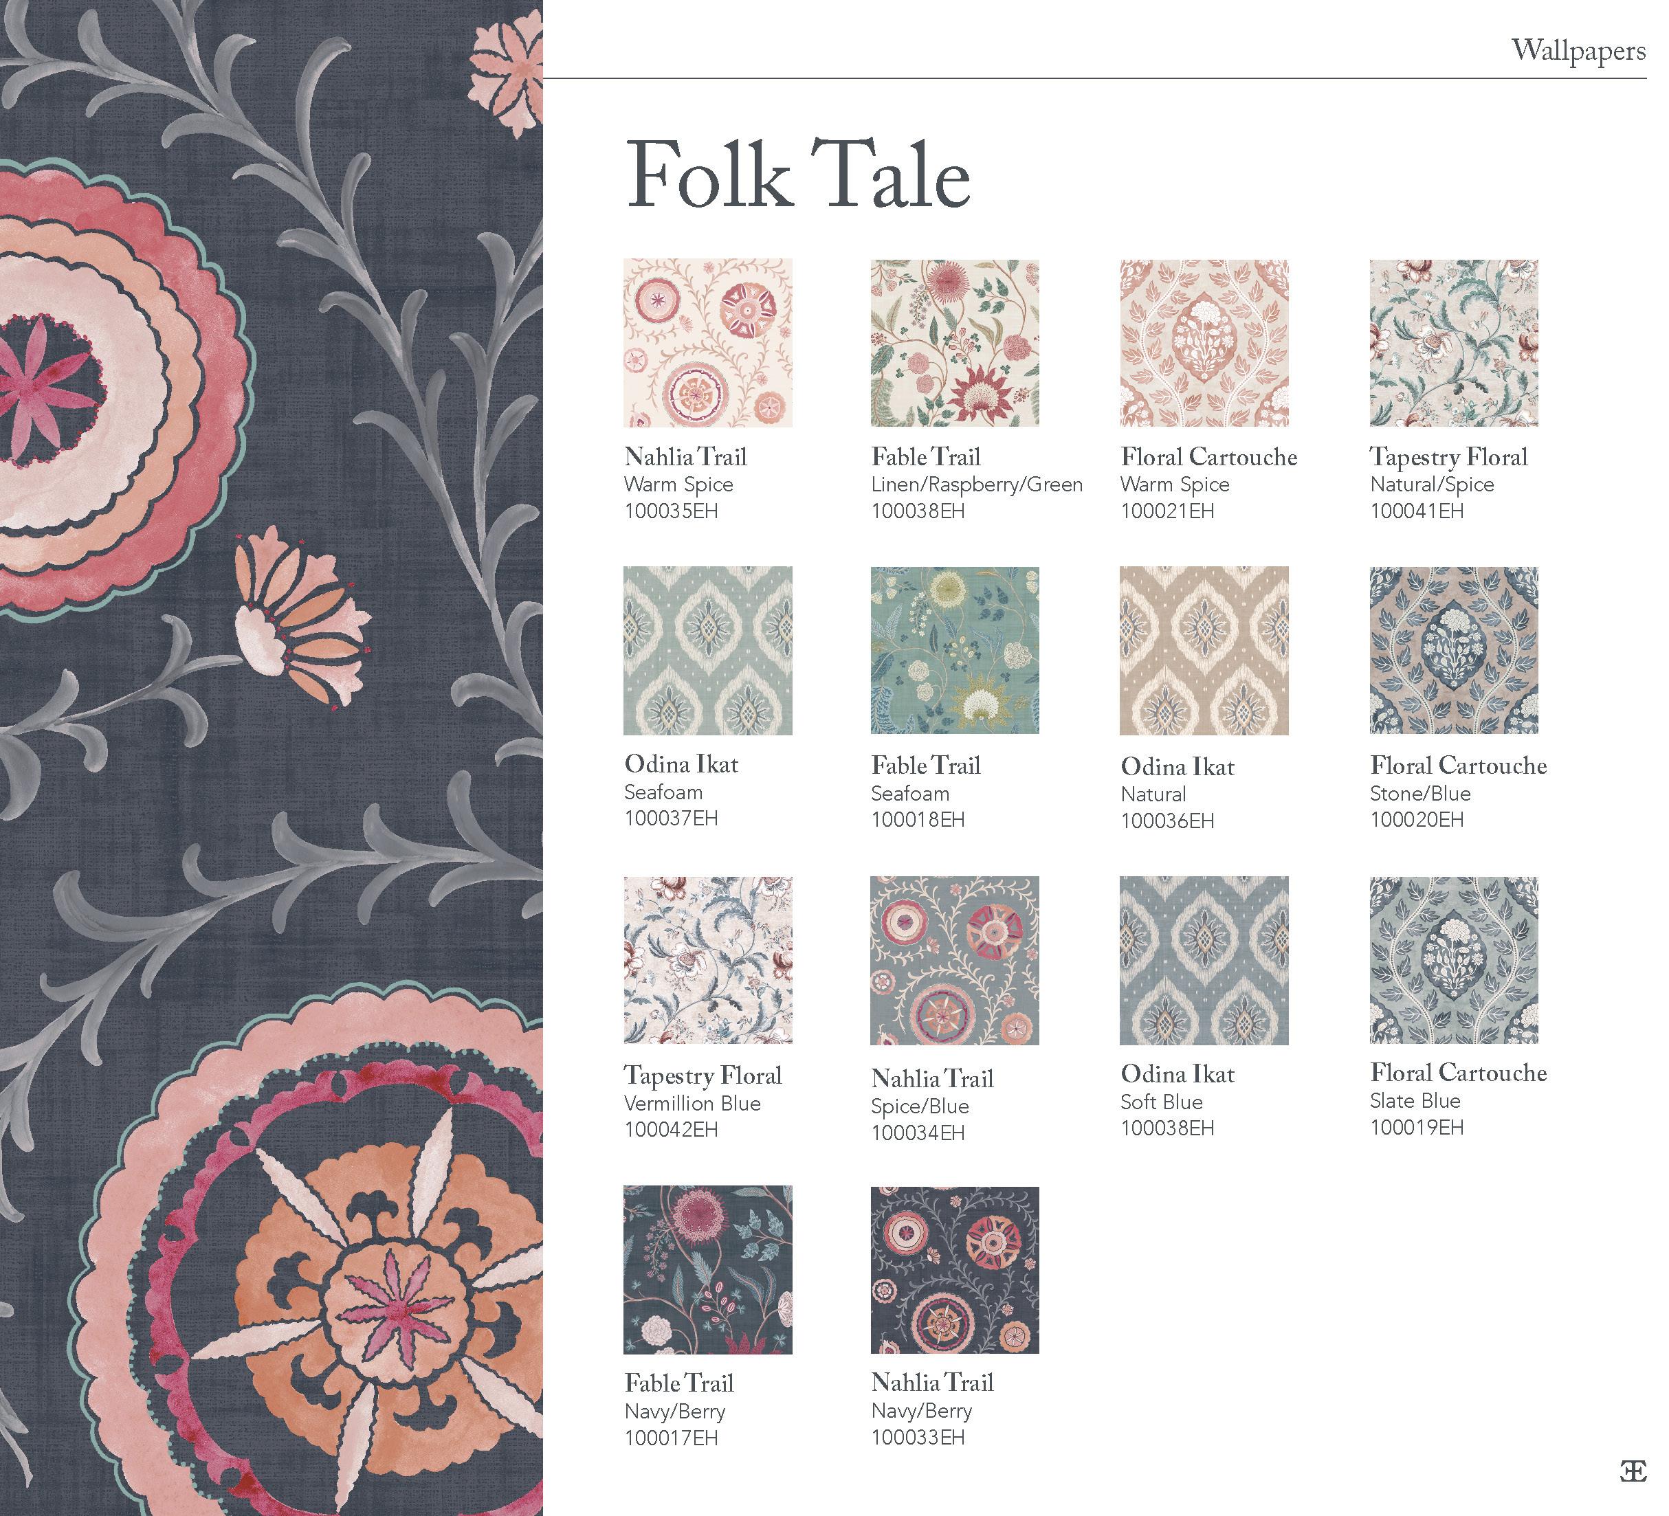Click the Nahlia Trail Warm Spice swatch
1669x1516 pixels.
pos(707,343)
